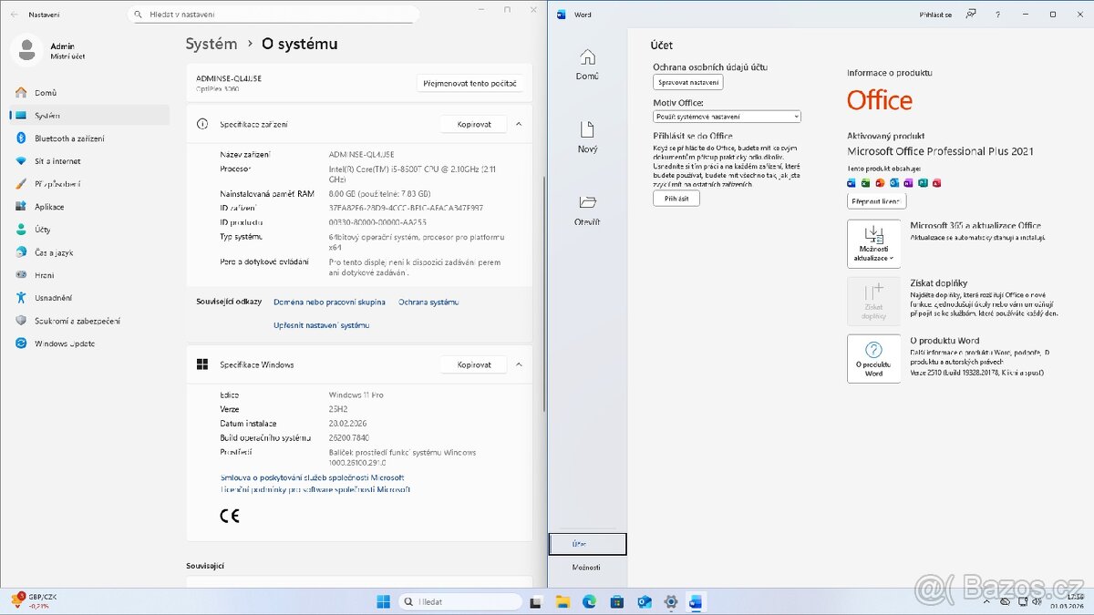
Task: Launch Microsoft Edge from the taskbar
Action: [589, 601]
